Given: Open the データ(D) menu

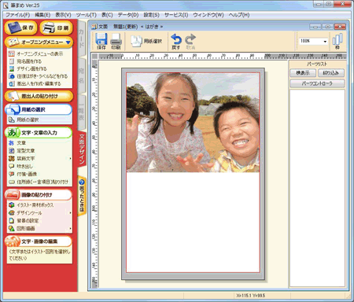Looking at the screenshot, I should click(x=128, y=15).
